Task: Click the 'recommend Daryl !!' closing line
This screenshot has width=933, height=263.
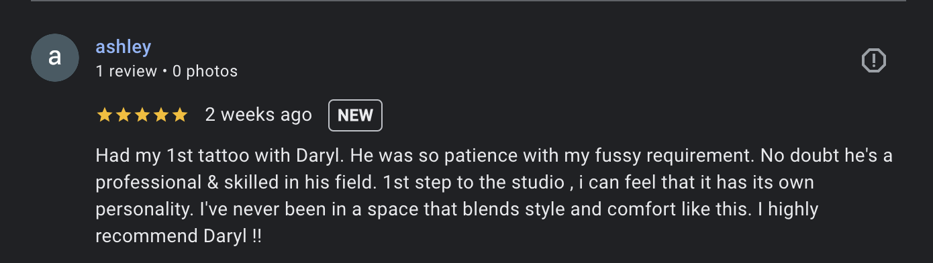Action: (178, 237)
